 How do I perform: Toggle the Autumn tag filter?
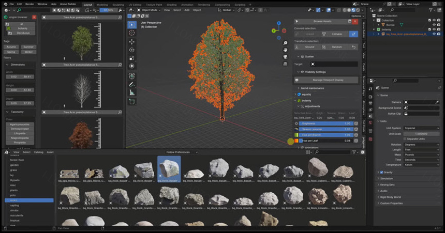(x=11, y=47)
